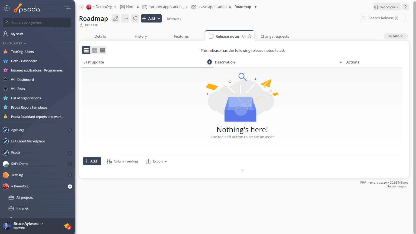Switch to the comfortable row density view
Image resolution: width=416 pixels, height=234 pixels.
pos(86,50)
